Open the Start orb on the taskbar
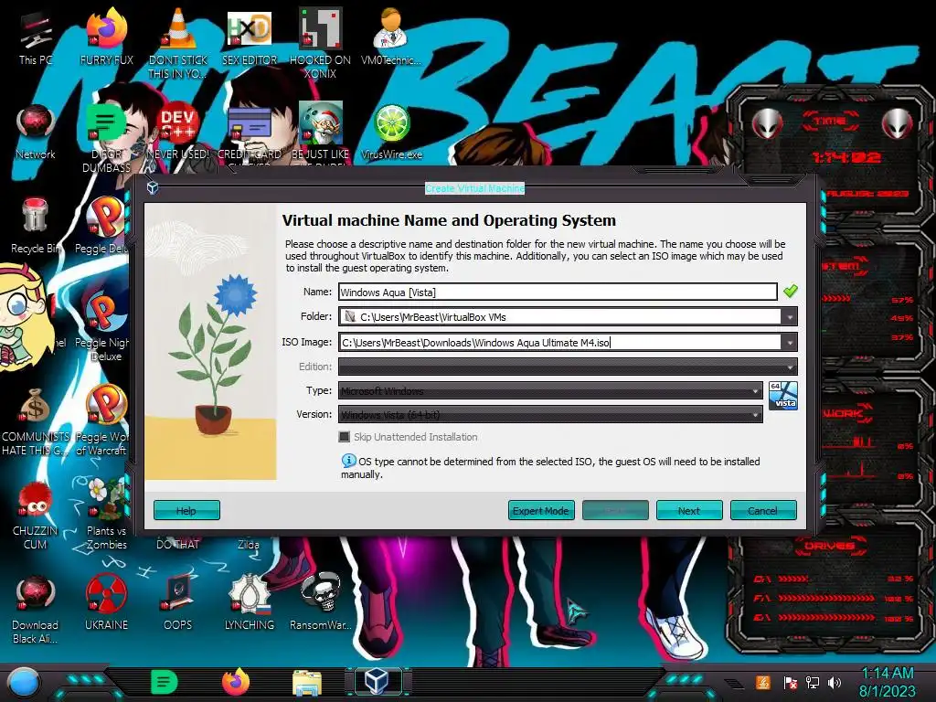 [24, 682]
